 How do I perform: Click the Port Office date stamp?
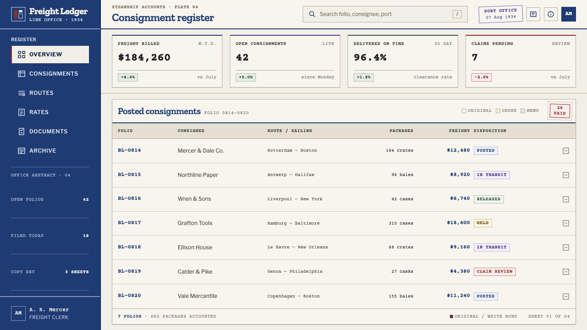501,14
